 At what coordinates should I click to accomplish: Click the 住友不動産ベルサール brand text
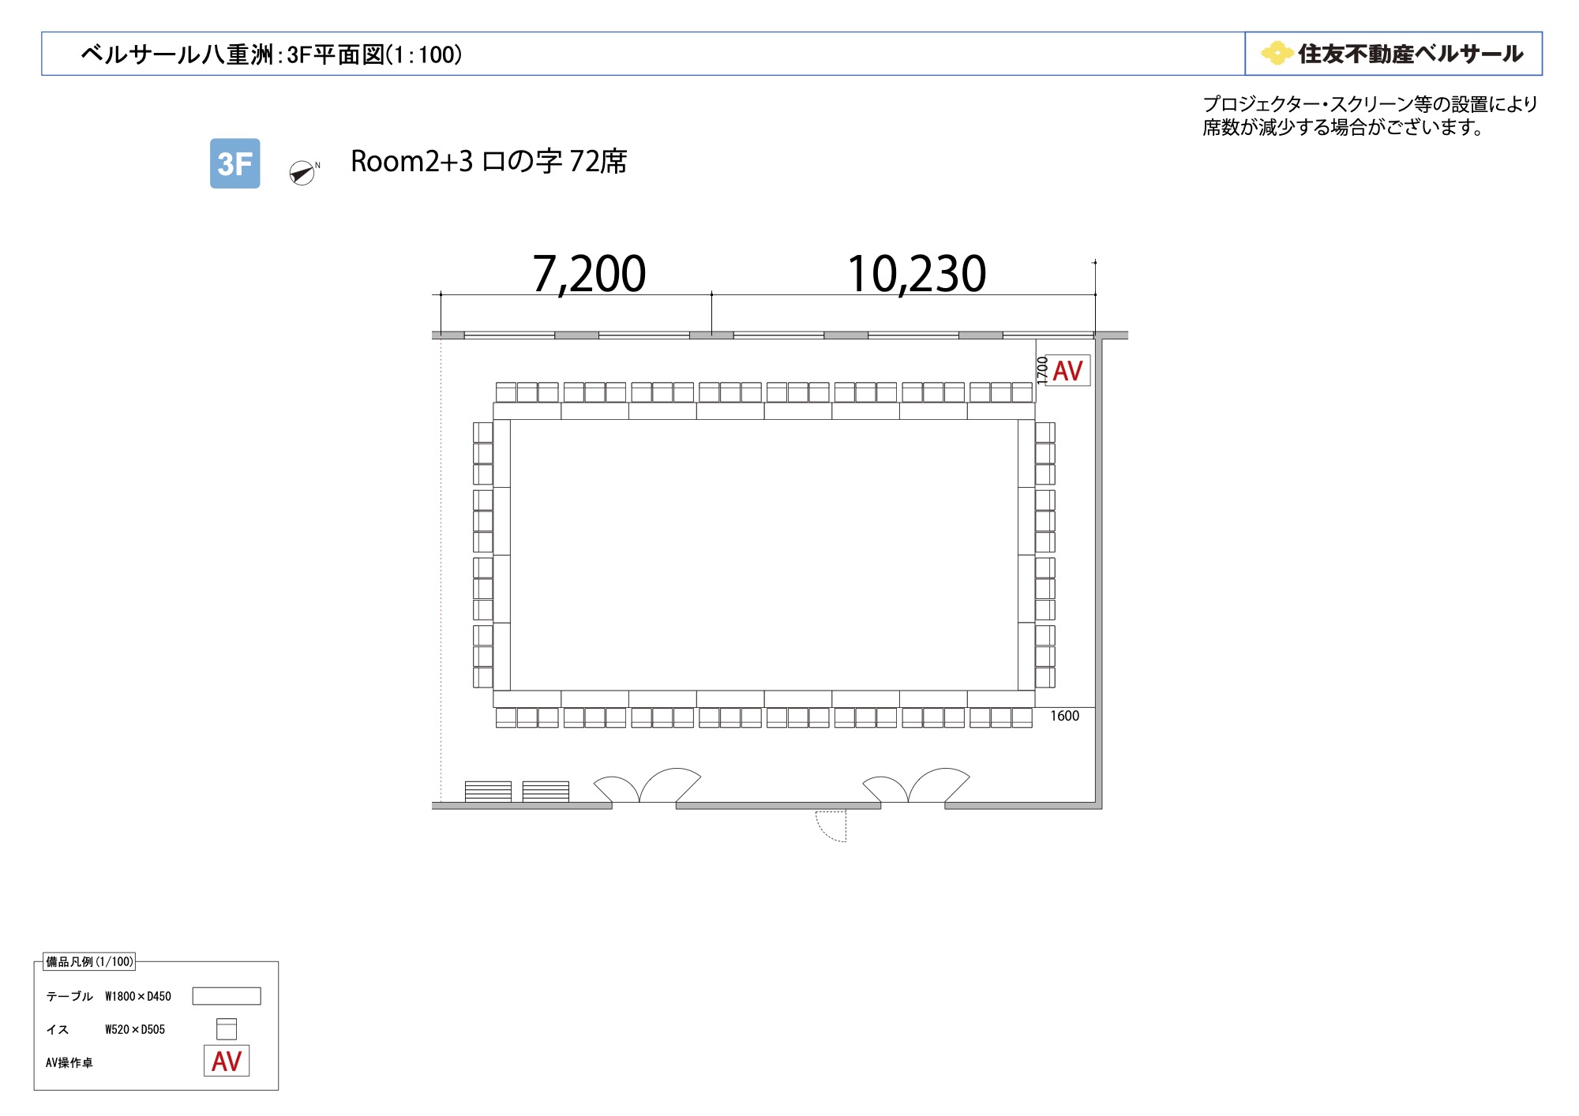1410,54
